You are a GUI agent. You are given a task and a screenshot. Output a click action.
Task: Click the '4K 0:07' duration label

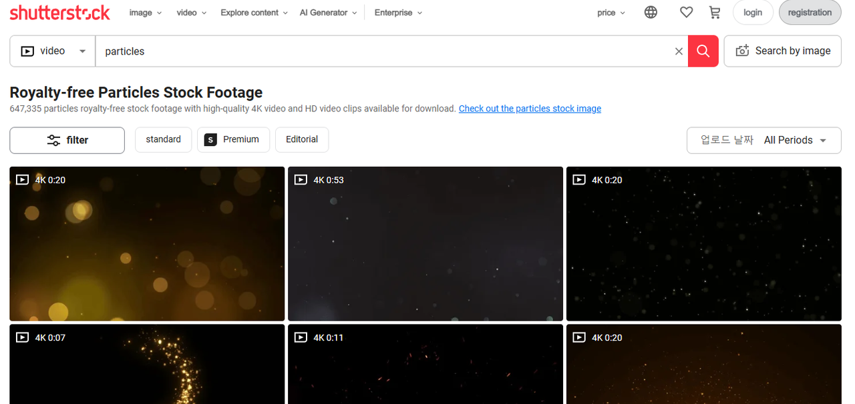[50, 337]
